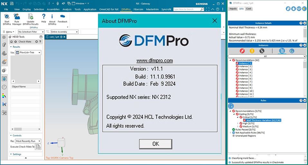
Task: Collapse the Rules section chevron
Action: 305,100
